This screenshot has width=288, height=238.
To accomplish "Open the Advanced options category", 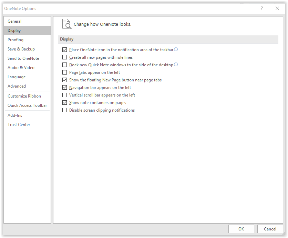I will point(27,86).
